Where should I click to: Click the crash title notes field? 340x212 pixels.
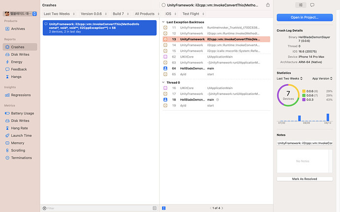point(305,143)
